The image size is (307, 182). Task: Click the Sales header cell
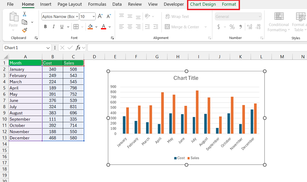pyautogui.click(x=73, y=63)
